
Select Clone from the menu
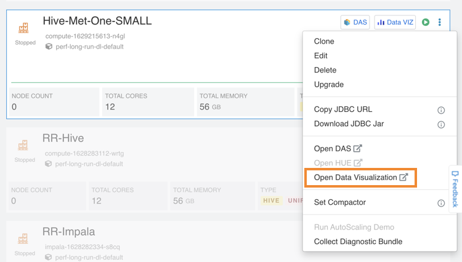[x=324, y=41]
